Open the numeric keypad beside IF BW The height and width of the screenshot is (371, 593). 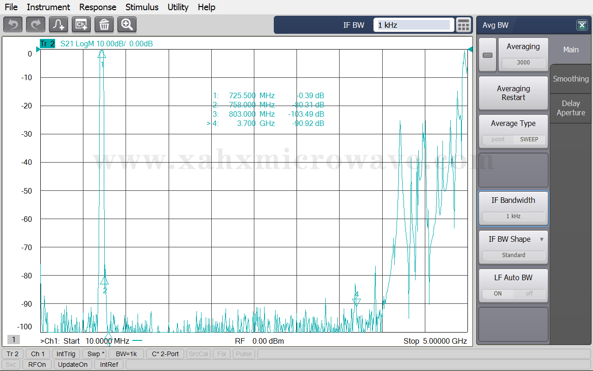pos(463,25)
